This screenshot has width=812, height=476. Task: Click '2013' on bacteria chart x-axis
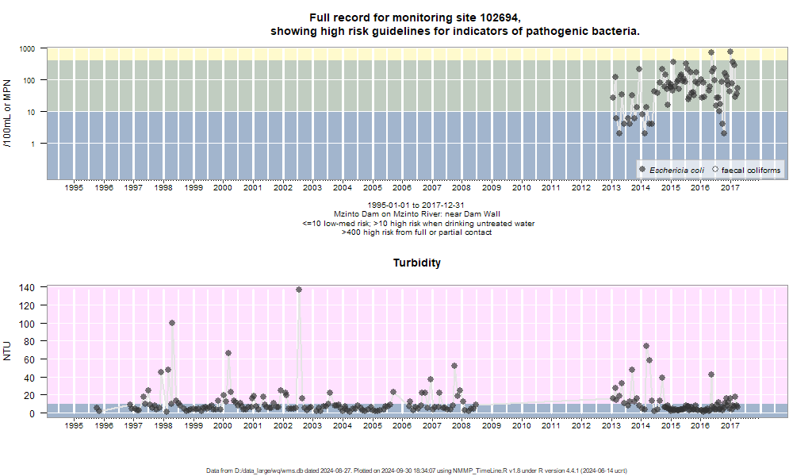pyautogui.click(x=611, y=187)
